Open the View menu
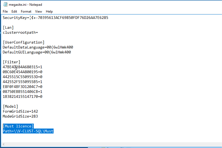This screenshot has width=222, height=148. [39, 12]
